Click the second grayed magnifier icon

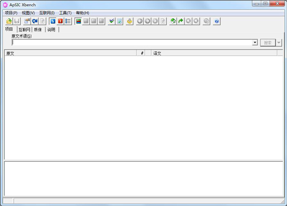pos(196,21)
